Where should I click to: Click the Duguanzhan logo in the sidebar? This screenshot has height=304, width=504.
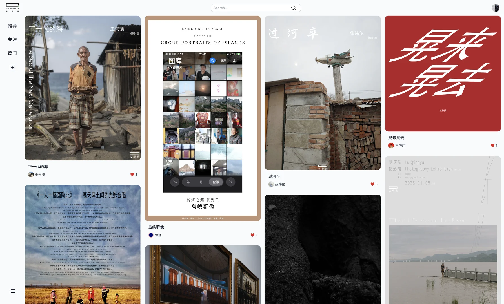point(12,8)
